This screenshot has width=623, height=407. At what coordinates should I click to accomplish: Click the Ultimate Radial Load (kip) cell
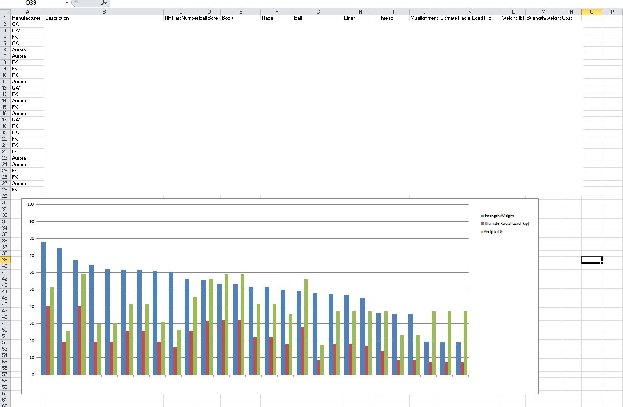469,18
